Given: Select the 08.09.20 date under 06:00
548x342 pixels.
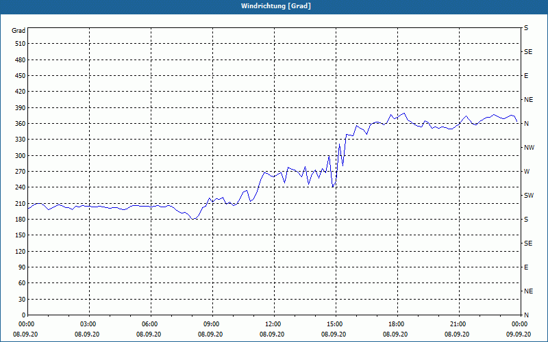Looking at the screenshot, I should (149, 334).
